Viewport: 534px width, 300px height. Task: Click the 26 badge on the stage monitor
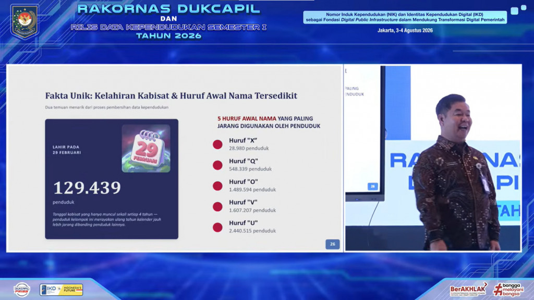(x=372, y=186)
